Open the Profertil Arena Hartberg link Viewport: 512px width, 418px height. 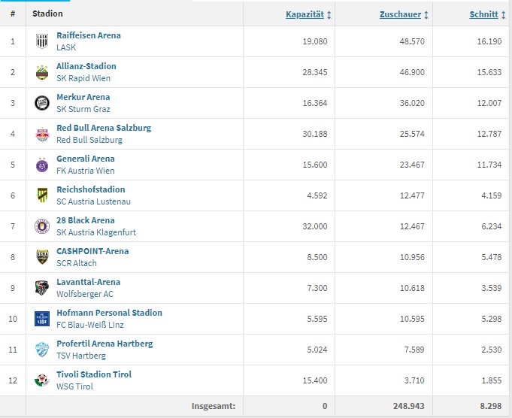(x=105, y=344)
